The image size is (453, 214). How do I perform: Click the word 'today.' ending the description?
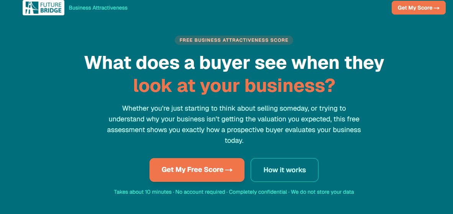click(234, 140)
